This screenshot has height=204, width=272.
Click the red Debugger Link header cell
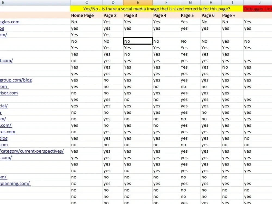[258, 9]
